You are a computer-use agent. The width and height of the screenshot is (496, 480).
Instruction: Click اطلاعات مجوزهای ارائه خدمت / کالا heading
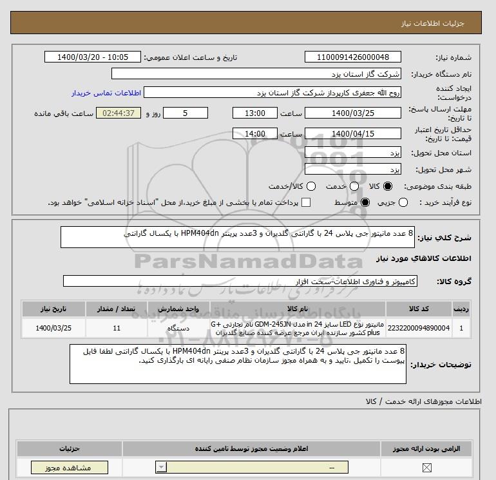[424, 401]
